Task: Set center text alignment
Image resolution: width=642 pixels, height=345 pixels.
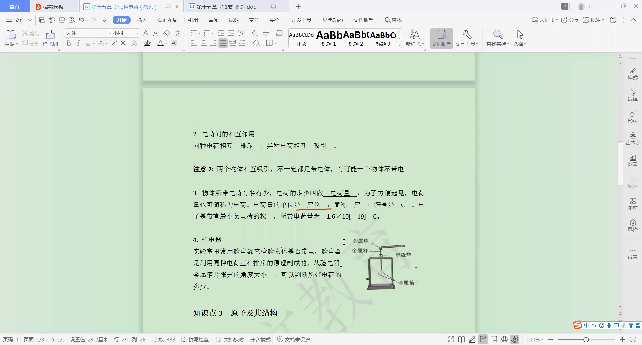Action: (203, 43)
